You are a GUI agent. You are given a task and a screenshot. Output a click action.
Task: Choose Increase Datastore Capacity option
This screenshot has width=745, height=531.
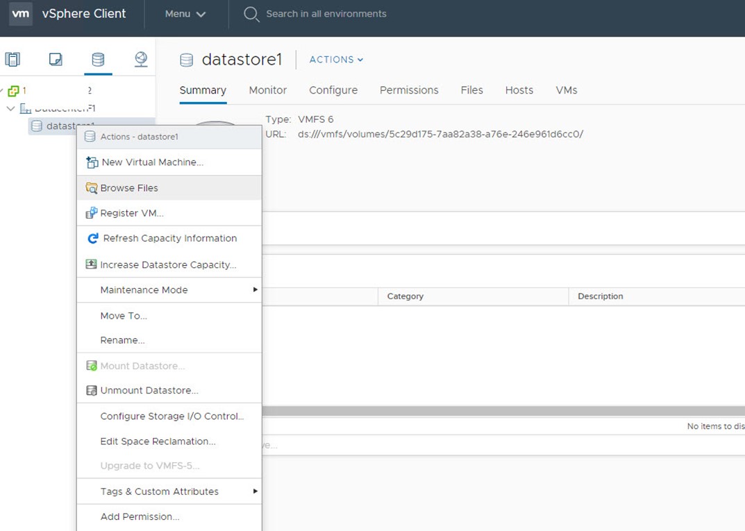(168, 264)
